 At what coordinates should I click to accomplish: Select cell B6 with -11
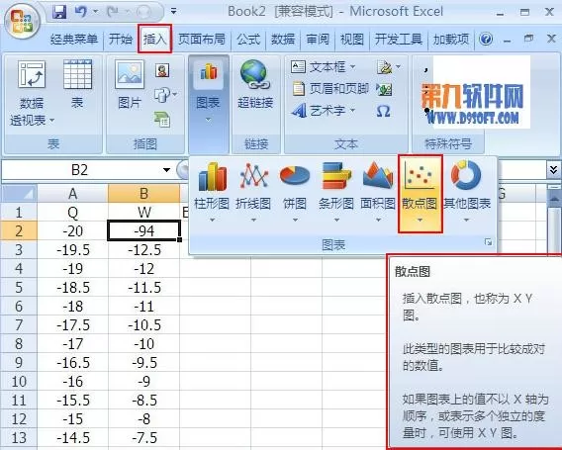143,306
